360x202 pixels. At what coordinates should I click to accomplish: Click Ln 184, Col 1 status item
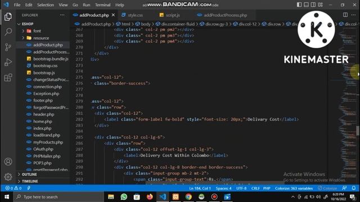(x=200, y=189)
